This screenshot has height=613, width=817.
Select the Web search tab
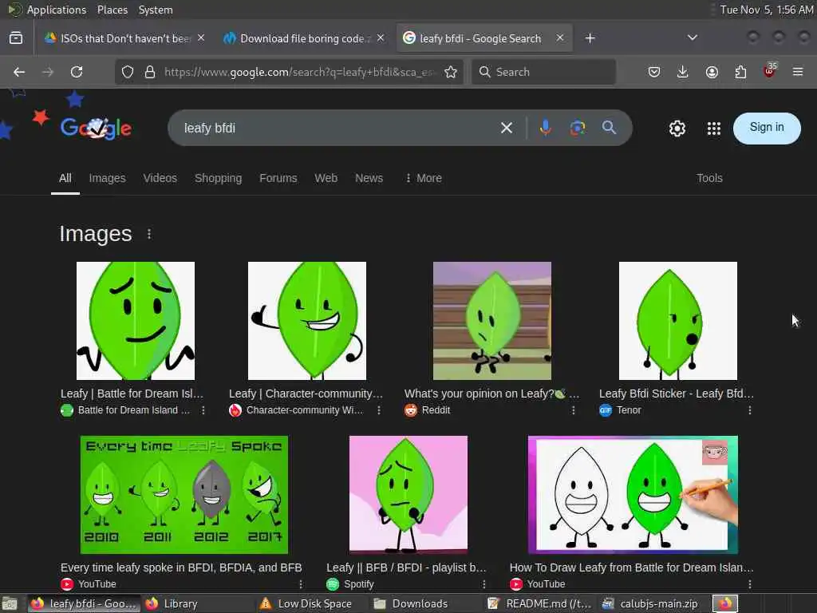(x=326, y=178)
